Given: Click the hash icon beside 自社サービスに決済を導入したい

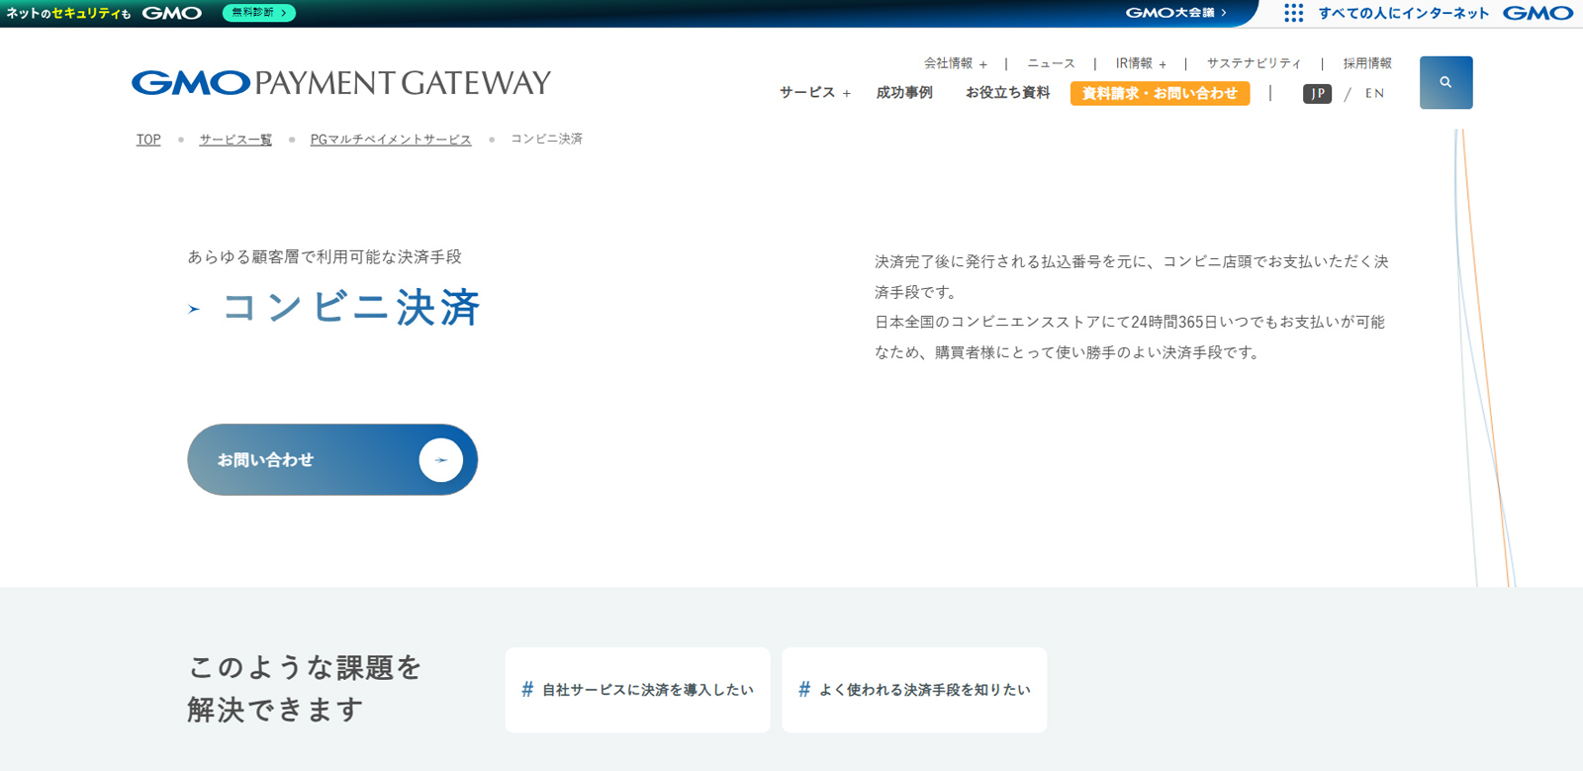Looking at the screenshot, I should pyautogui.click(x=527, y=689).
